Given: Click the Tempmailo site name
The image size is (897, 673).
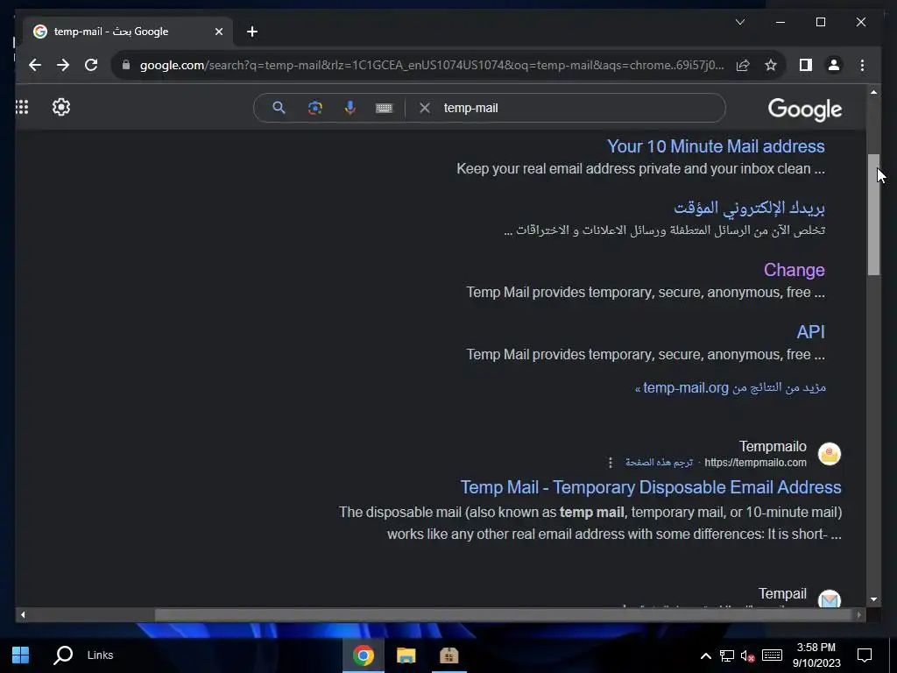Looking at the screenshot, I should [x=773, y=446].
